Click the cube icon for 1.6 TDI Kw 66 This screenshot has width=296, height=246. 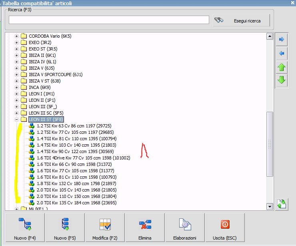tap(32, 164)
